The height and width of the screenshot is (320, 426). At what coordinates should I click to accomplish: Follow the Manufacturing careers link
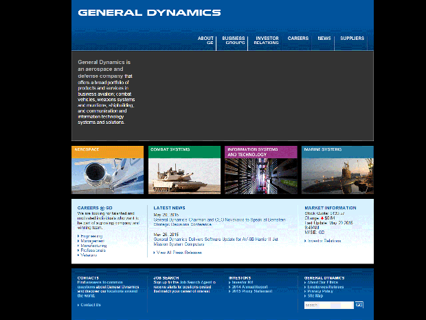pyautogui.click(x=94, y=246)
